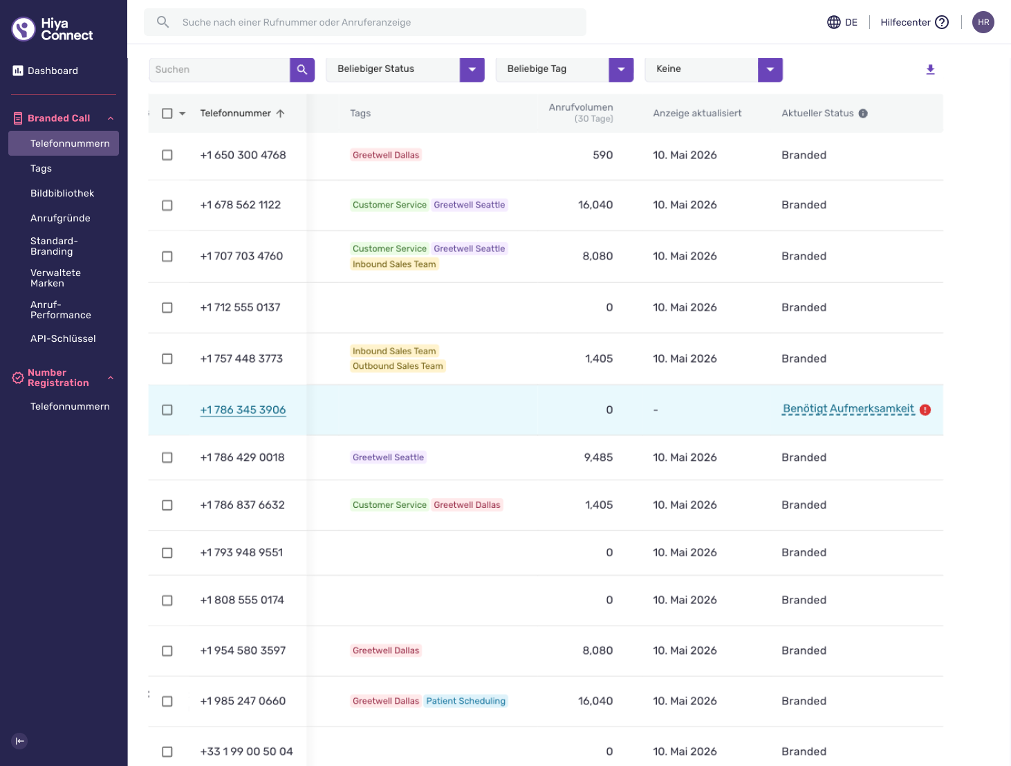Viewport: 1011px width, 766px height.
Task: Open the +1 786 345 3906 number link
Action: point(243,410)
